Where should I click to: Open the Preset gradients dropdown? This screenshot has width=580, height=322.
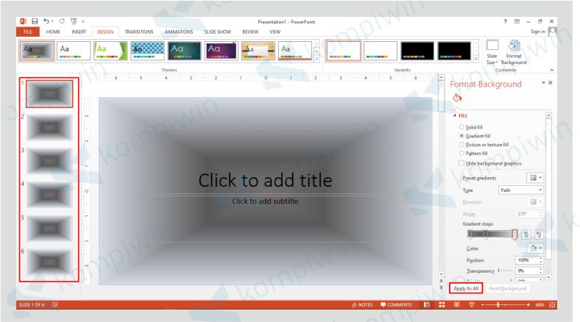[x=535, y=178]
